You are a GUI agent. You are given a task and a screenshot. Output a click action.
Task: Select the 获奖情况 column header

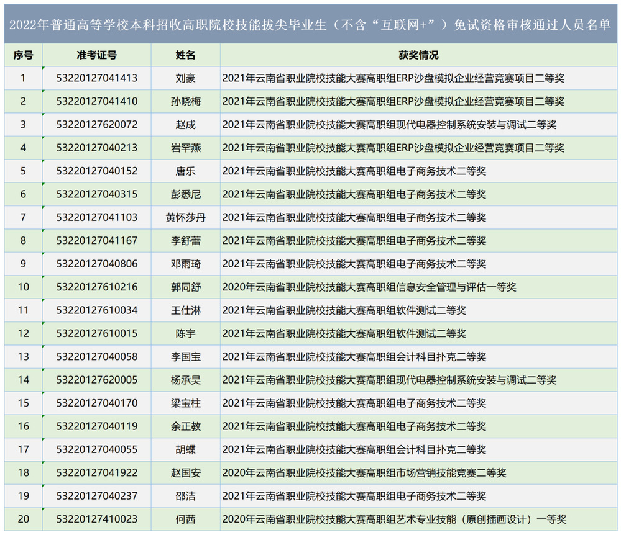(x=418, y=55)
